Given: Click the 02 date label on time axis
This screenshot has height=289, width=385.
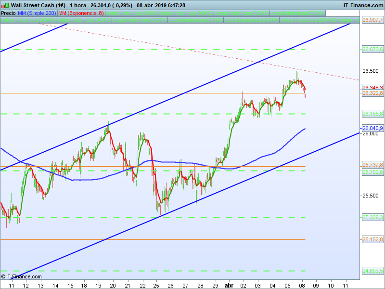Looking at the screenshot, I should pyautogui.click(x=244, y=286).
